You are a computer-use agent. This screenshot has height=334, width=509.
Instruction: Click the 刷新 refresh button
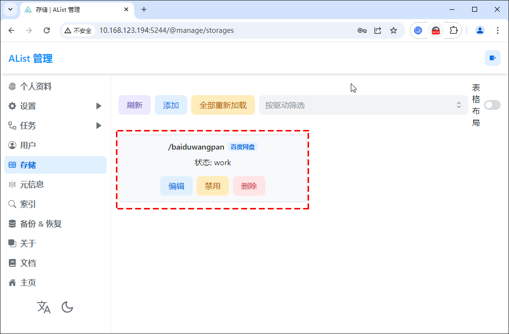135,105
